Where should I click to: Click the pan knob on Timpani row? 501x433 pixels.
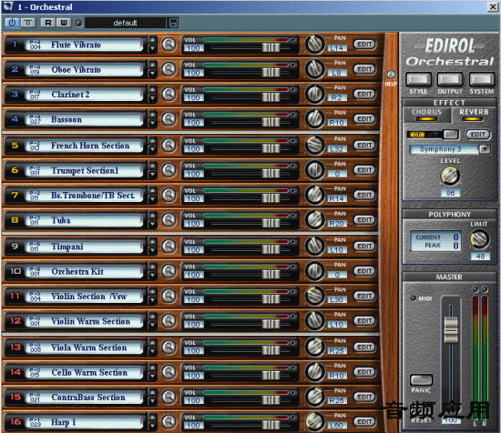(x=315, y=246)
